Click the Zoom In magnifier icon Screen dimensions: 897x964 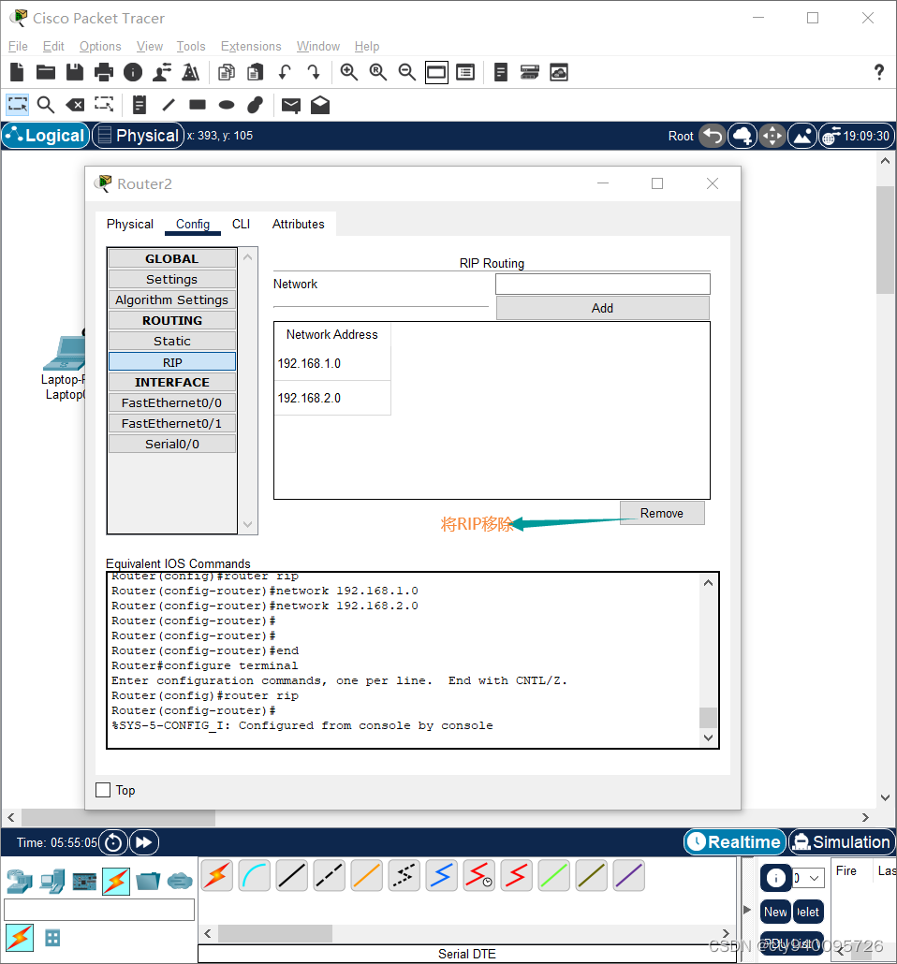click(x=349, y=73)
